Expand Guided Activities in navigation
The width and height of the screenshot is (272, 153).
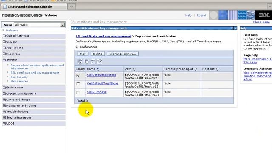click(x=4, y=36)
